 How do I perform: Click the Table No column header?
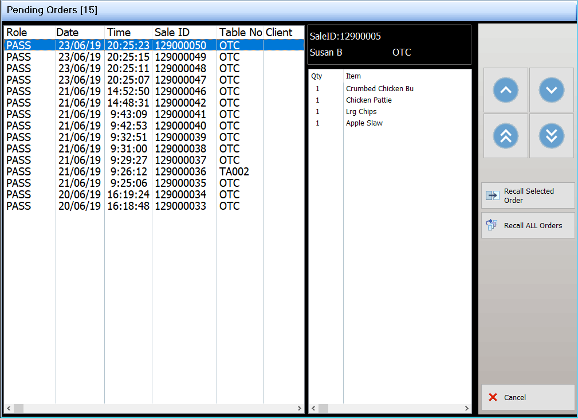point(239,32)
